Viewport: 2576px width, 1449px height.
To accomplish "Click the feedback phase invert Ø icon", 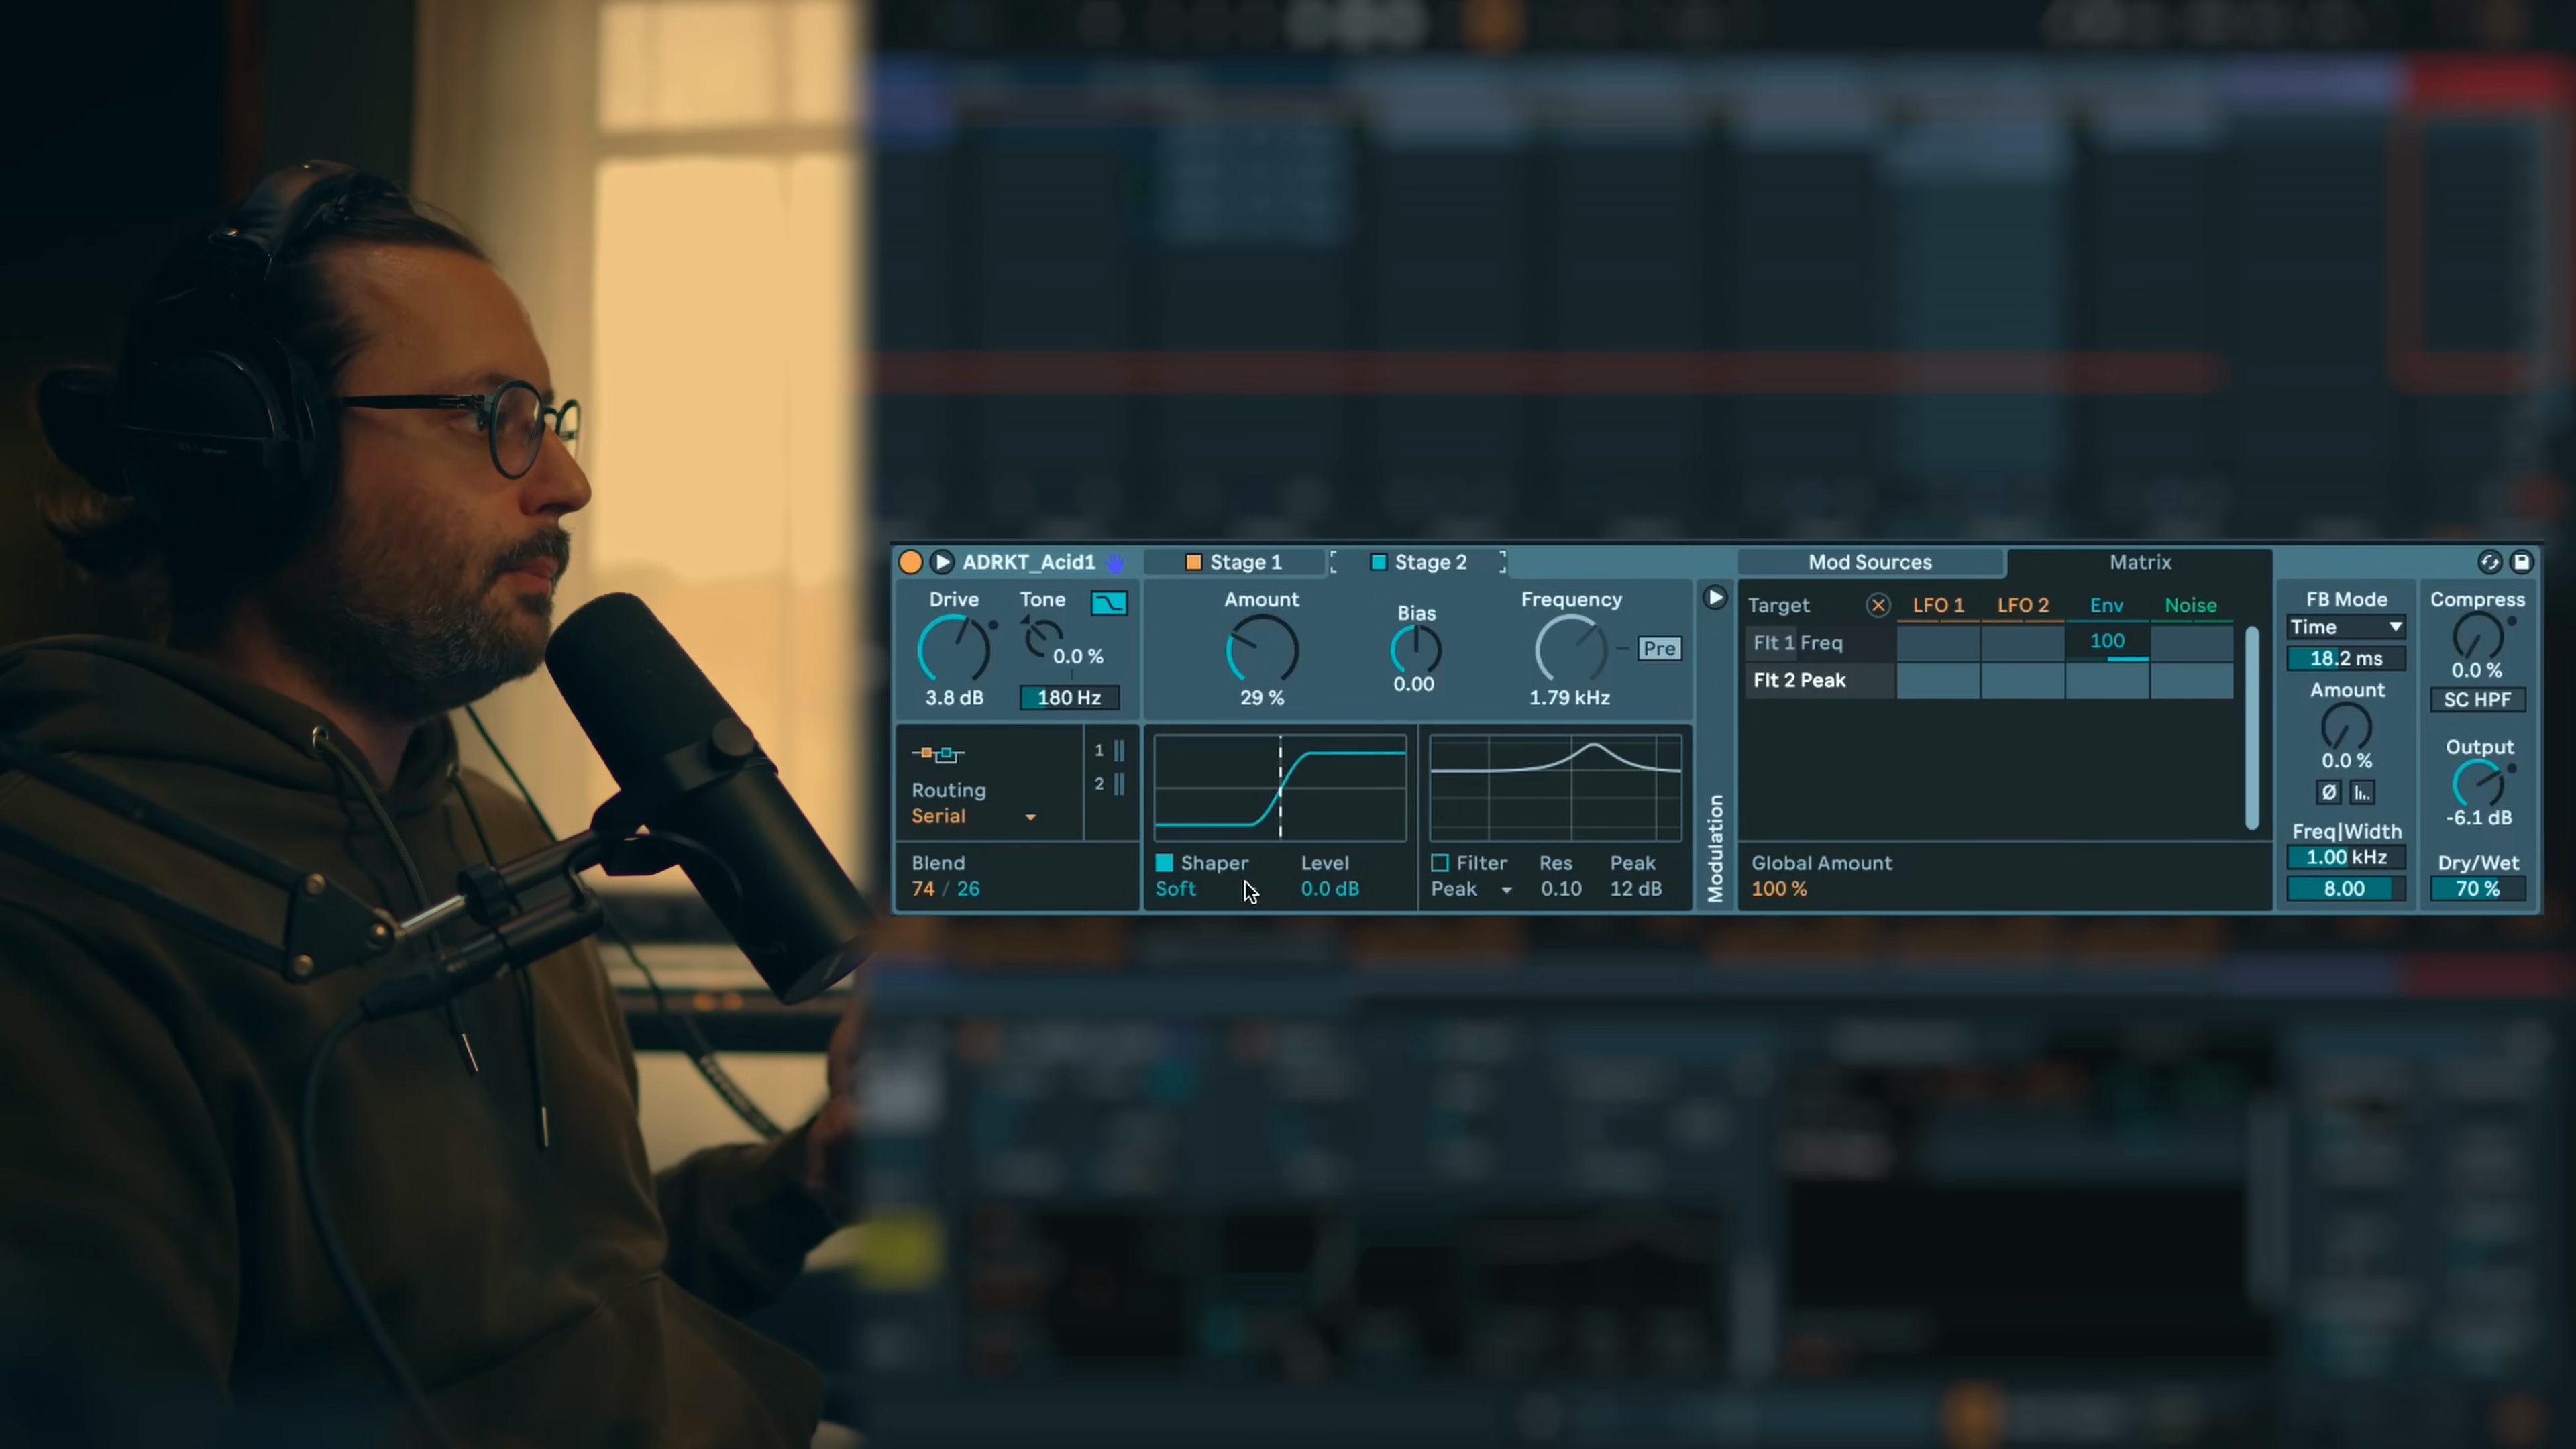I will click(2328, 792).
